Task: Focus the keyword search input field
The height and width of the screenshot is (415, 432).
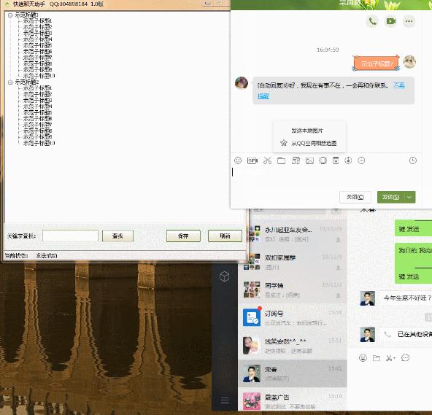Action: 70,236
